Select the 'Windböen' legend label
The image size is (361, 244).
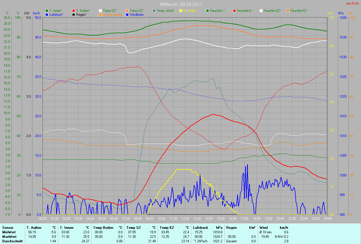pos(137,14)
